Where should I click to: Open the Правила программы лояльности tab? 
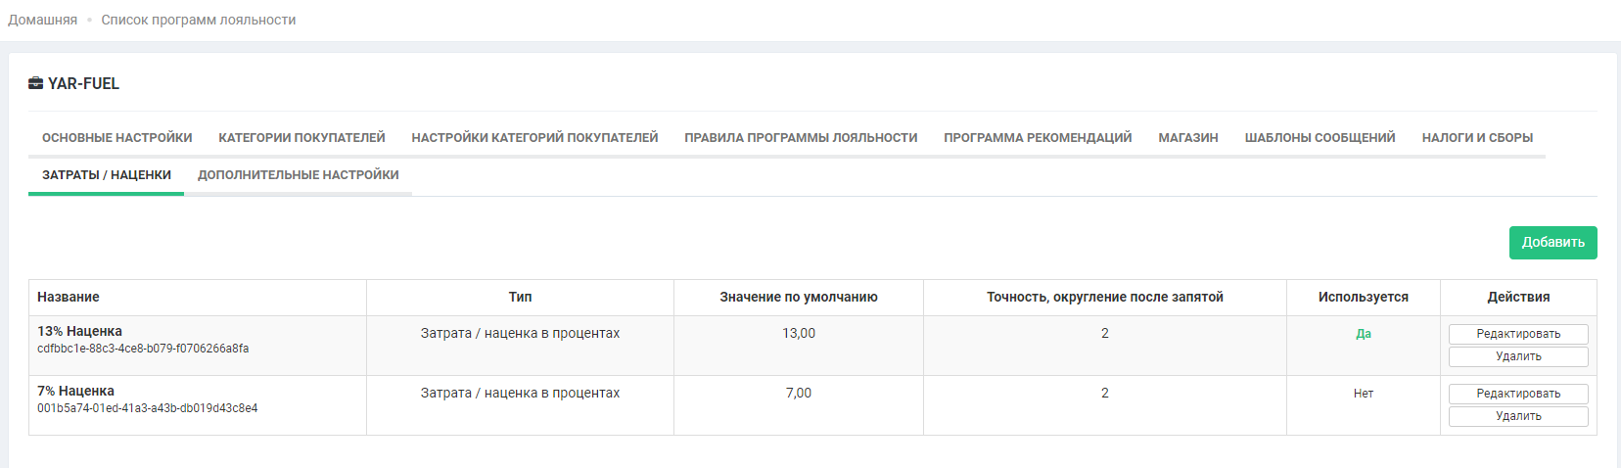(x=801, y=138)
